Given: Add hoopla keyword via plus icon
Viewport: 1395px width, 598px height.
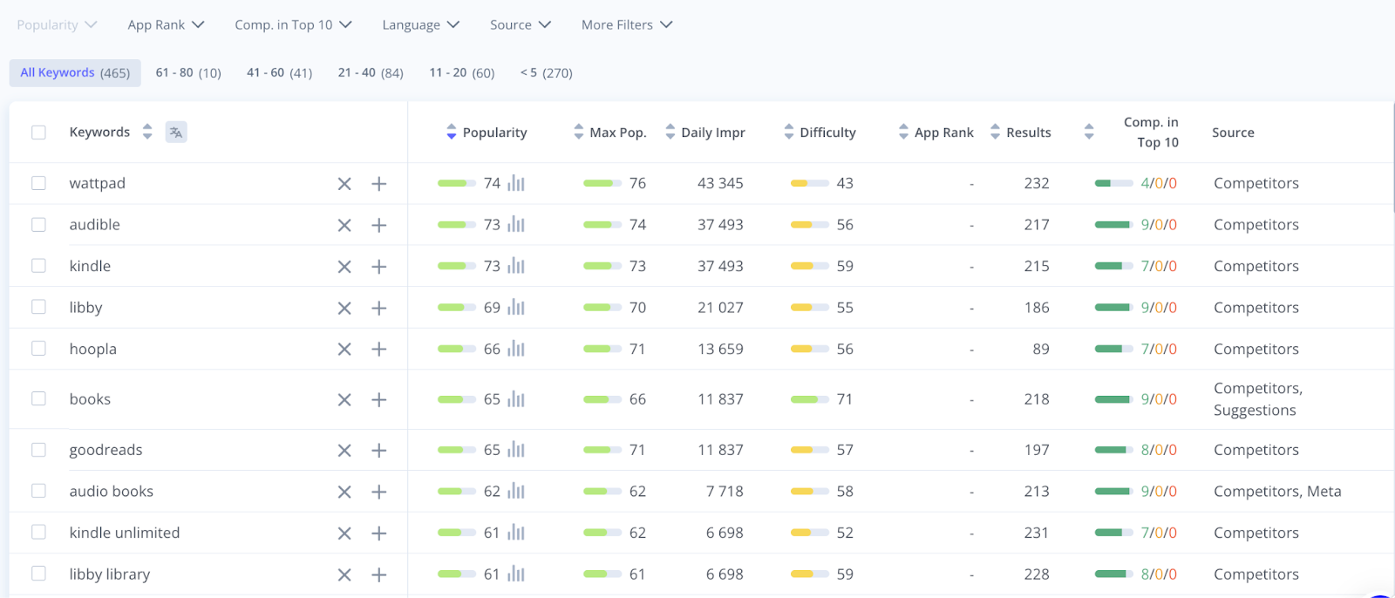Looking at the screenshot, I should pyautogui.click(x=378, y=350).
